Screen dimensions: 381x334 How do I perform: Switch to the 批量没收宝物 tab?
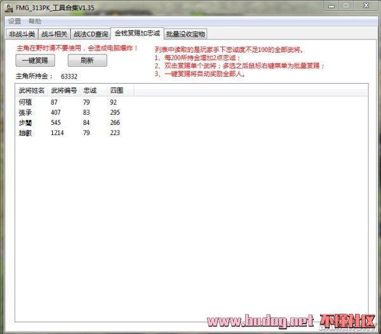tap(185, 34)
